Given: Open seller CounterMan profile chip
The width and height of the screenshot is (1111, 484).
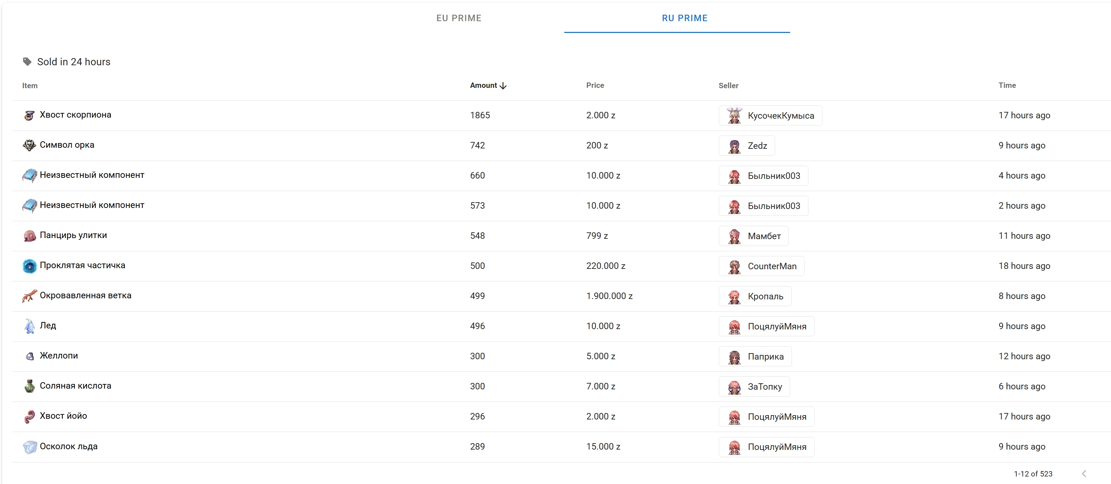Looking at the screenshot, I should pos(761,266).
